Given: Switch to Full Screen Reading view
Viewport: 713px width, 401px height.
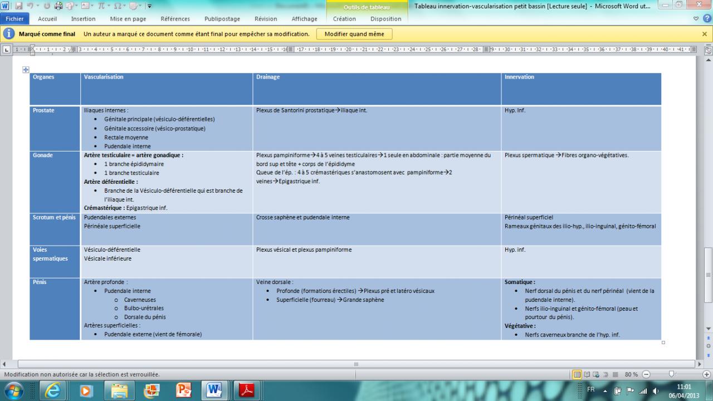Looking at the screenshot, I should [x=587, y=374].
